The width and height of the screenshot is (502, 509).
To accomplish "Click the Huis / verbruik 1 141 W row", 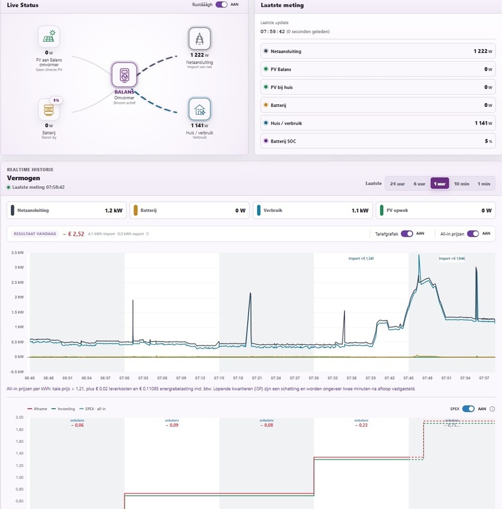I will 378,123.
